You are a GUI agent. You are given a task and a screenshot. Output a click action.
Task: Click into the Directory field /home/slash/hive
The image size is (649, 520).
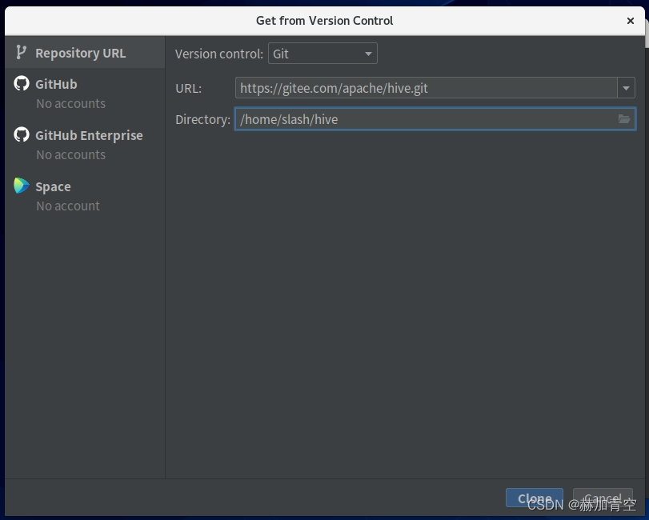435,119
